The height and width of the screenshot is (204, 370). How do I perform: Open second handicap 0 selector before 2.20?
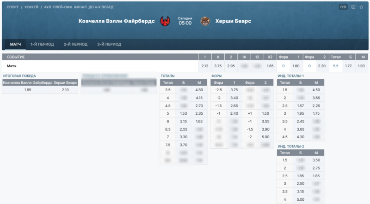click(x=309, y=66)
